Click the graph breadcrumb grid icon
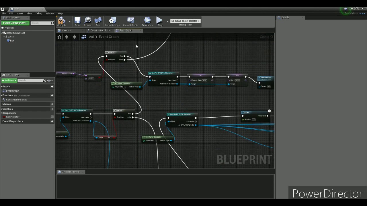 tap(84, 37)
